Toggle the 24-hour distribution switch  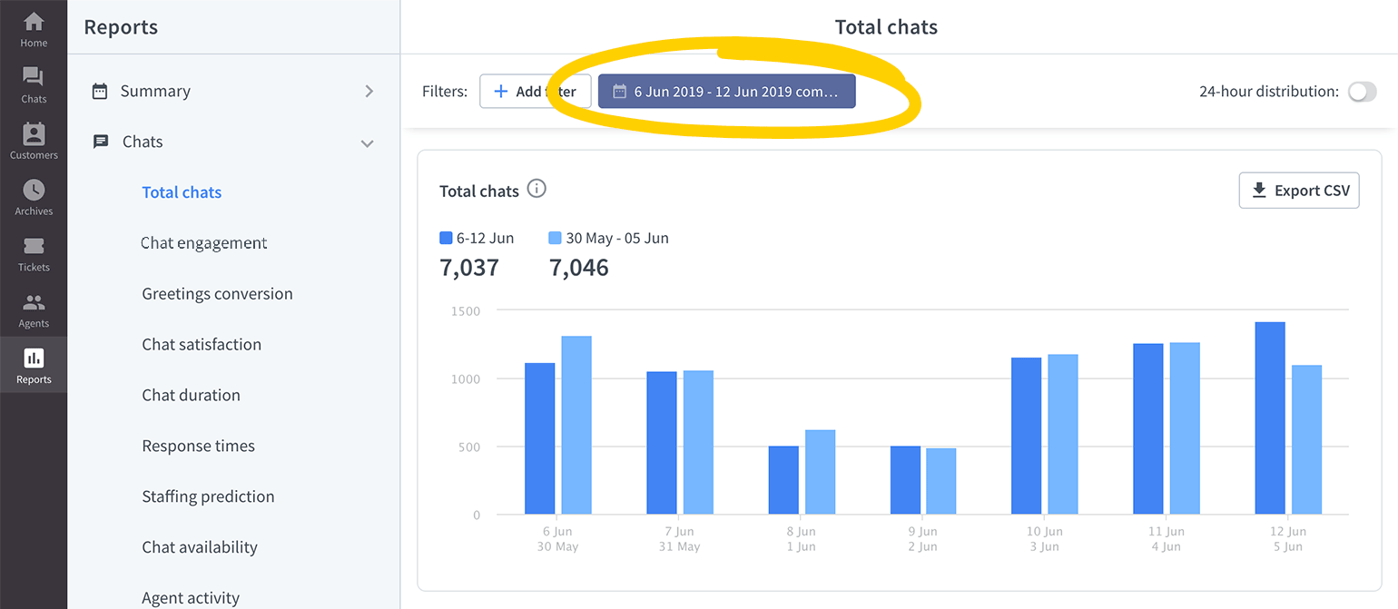(x=1362, y=92)
